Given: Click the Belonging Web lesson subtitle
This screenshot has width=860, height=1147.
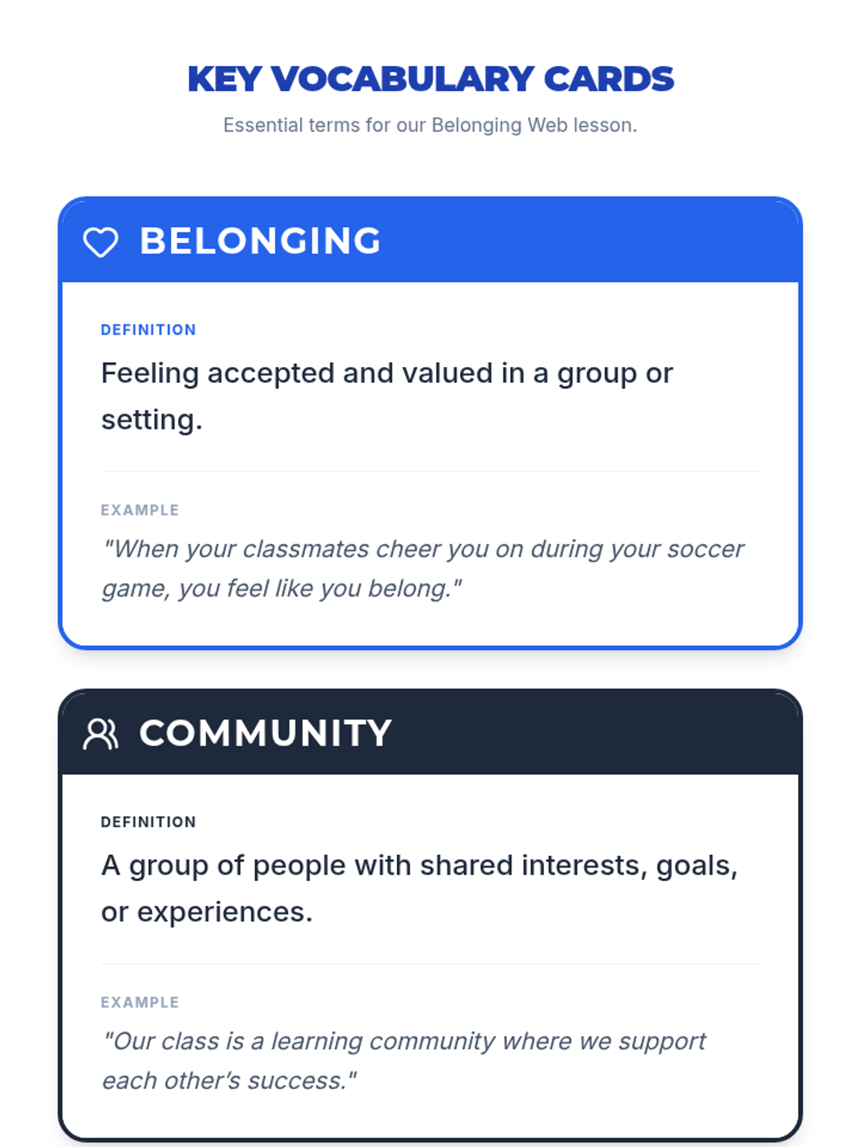Looking at the screenshot, I should (430, 125).
